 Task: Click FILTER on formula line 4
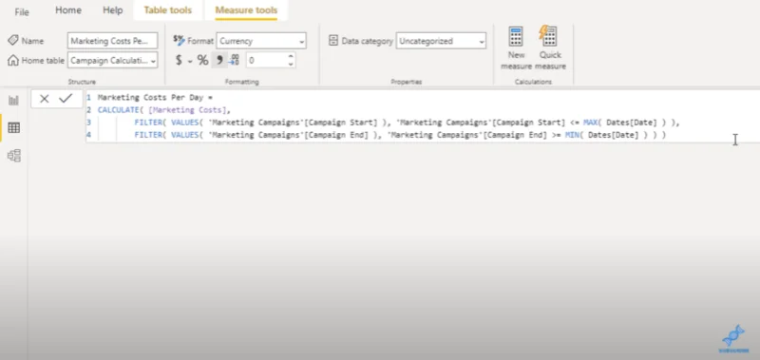tap(147, 135)
